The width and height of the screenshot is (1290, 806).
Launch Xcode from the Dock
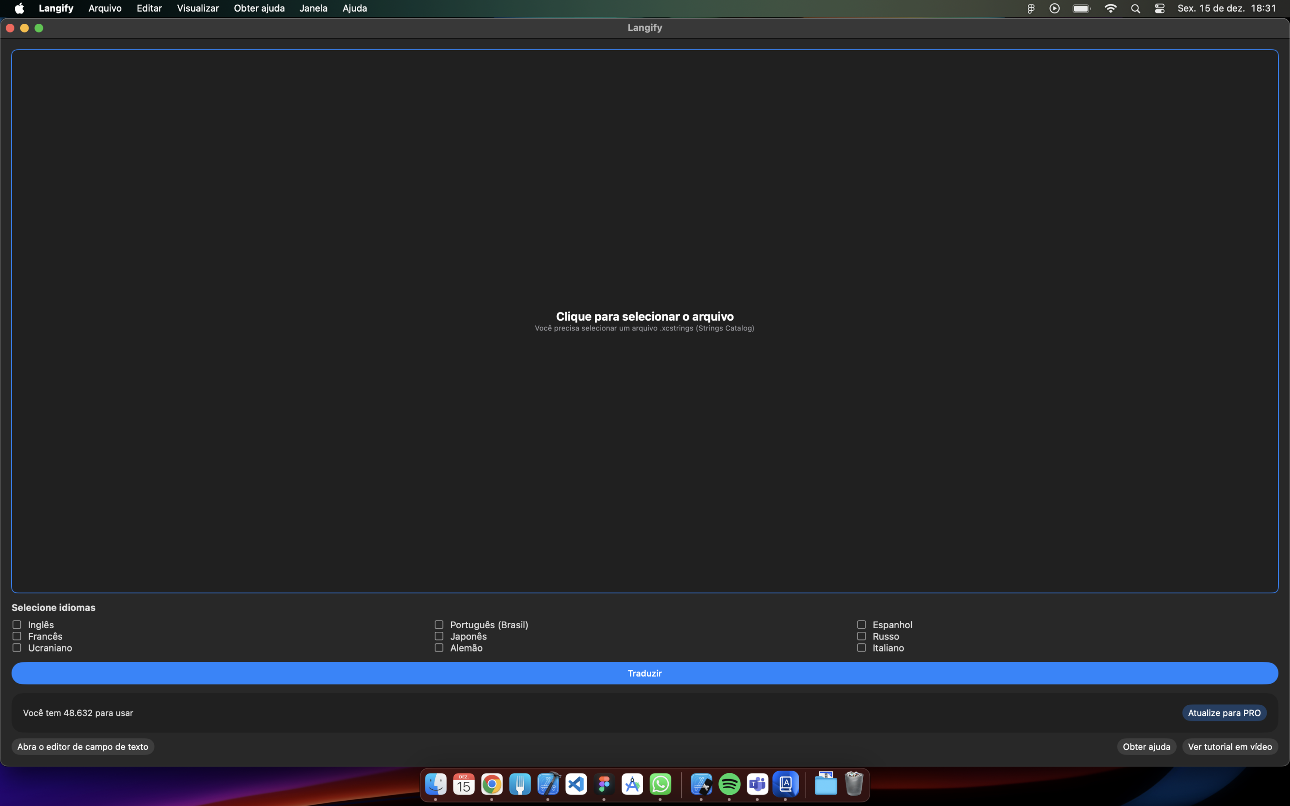(x=548, y=784)
